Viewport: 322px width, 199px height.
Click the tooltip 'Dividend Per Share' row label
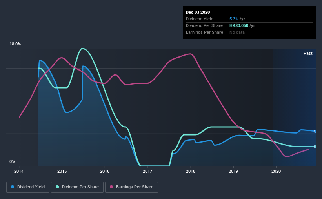(204, 25)
